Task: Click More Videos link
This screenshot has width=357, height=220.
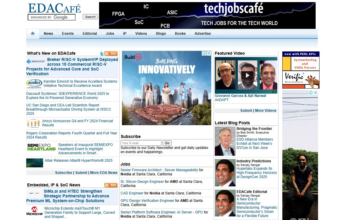Action: coord(266,111)
